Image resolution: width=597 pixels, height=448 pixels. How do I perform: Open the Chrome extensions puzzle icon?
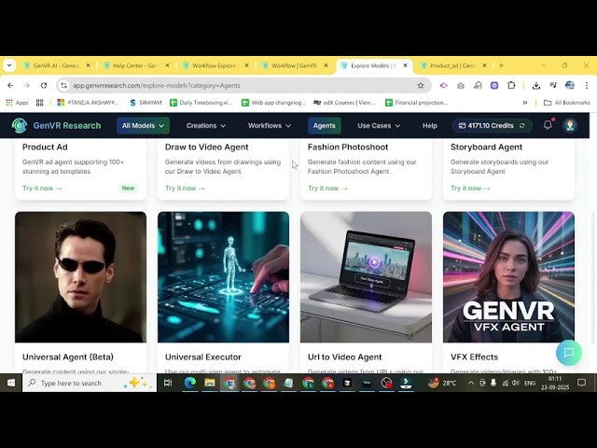tap(511, 85)
